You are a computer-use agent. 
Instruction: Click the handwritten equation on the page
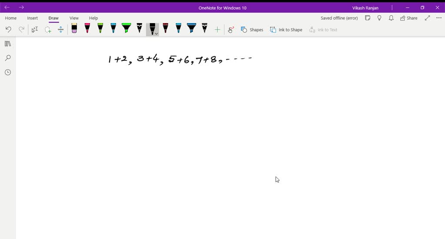click(x=180, y=60)
